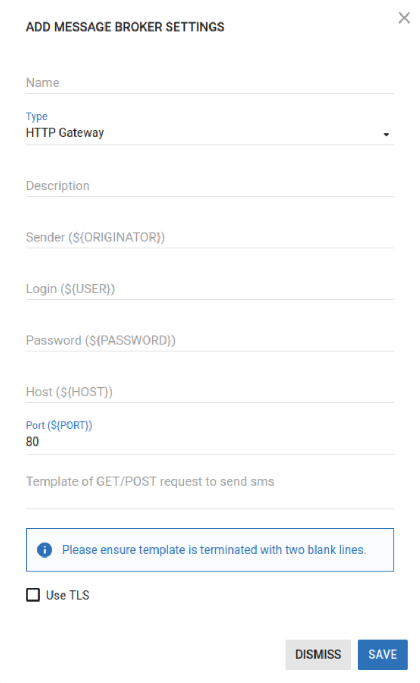The image size is (420, 683).
Task: Click the dropdown arrow beside HTTP Gateway
Action: [x=386, y=134]
